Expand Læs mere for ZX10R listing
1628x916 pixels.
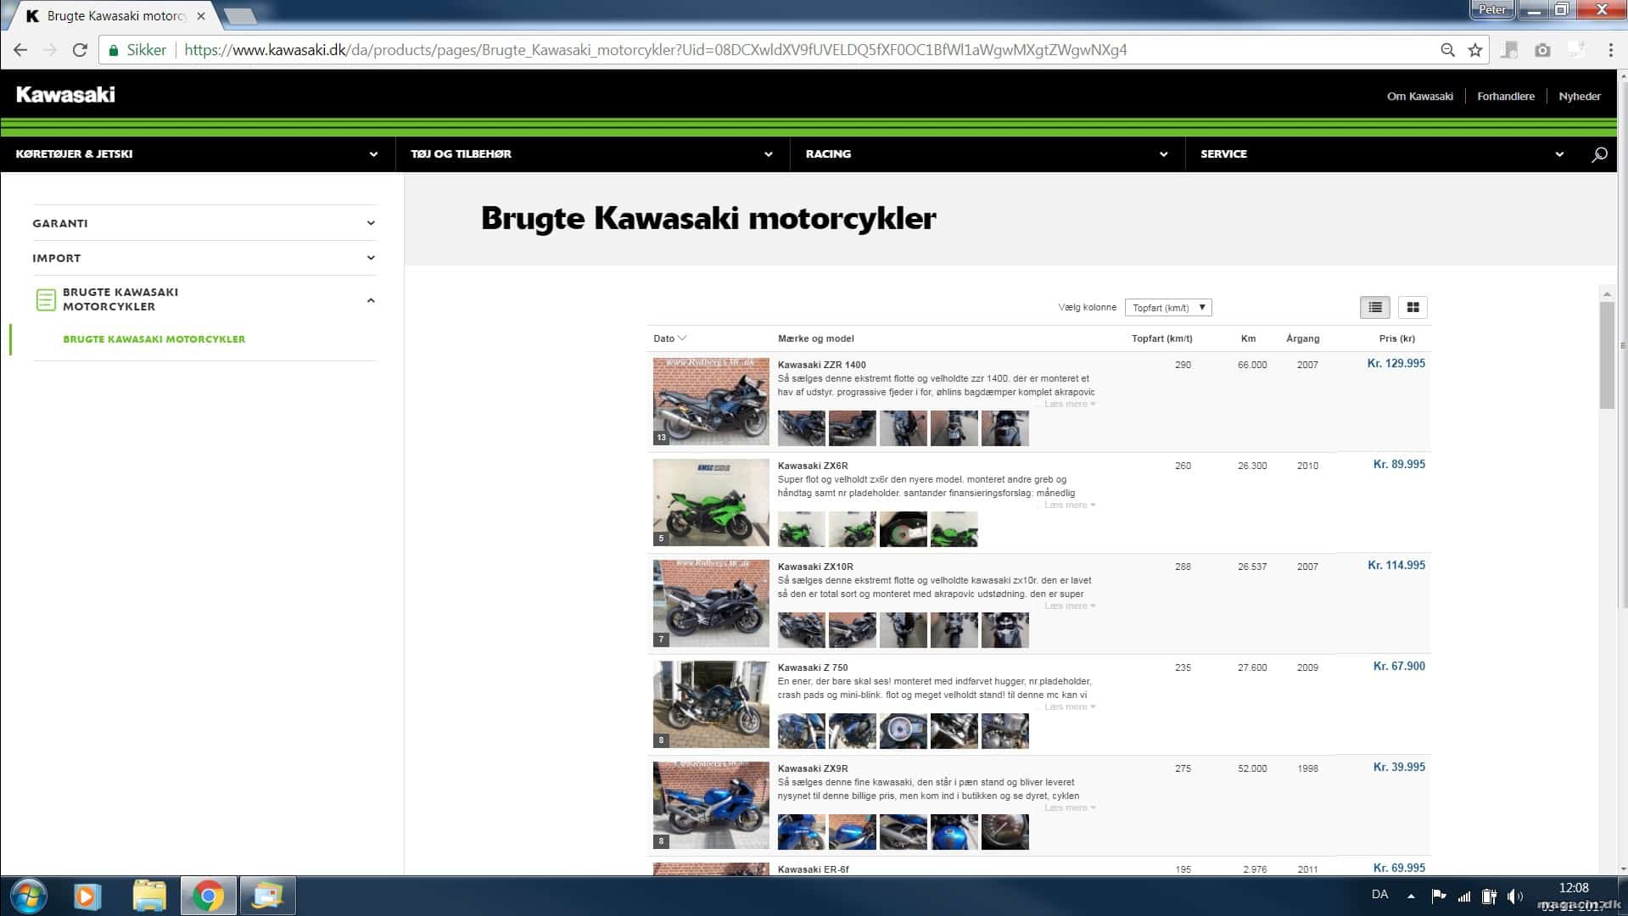pos(1070,606)
